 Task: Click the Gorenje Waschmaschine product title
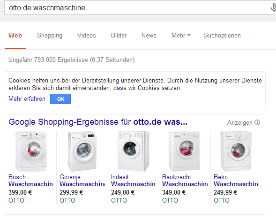(82, 181)
